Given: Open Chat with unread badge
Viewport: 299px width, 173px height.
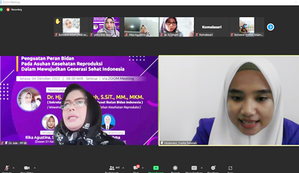Looking at the screenshot, I should click(136, 168).
